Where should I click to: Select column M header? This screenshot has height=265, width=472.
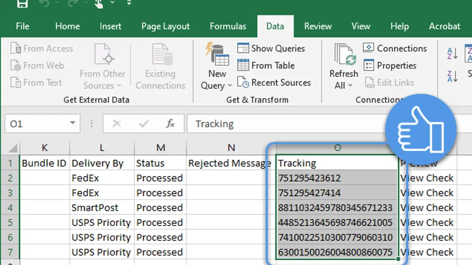point(160,148)
